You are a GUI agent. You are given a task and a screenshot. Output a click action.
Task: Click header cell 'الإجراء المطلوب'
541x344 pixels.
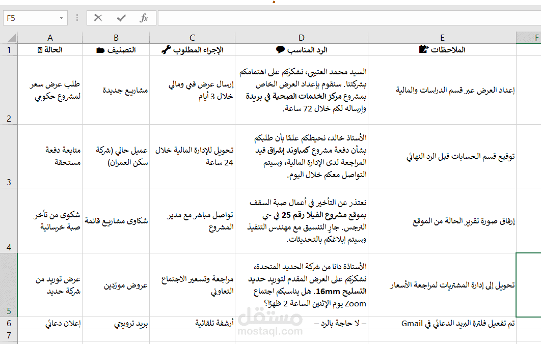pyautogui.click(x=192, y=50)
